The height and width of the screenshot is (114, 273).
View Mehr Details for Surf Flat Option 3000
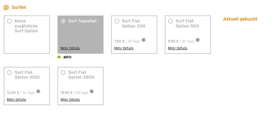click(x=70, y=100)
